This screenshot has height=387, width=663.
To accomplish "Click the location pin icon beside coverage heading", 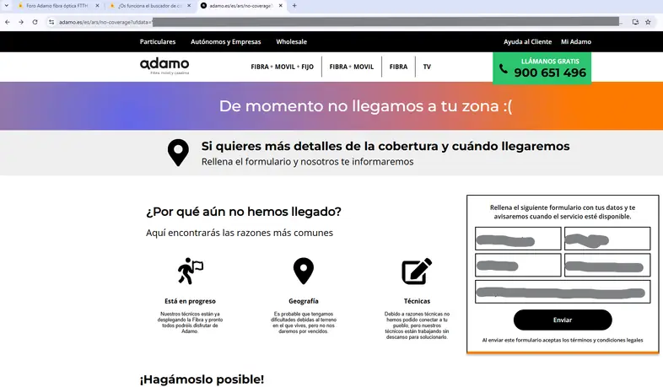I will click(x=178, y=153).
